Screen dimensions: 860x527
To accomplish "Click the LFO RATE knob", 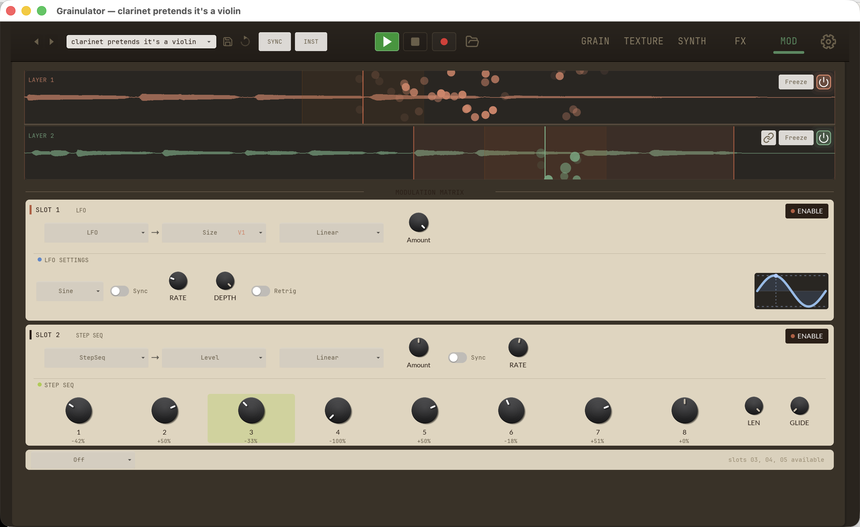I will 178,281.
